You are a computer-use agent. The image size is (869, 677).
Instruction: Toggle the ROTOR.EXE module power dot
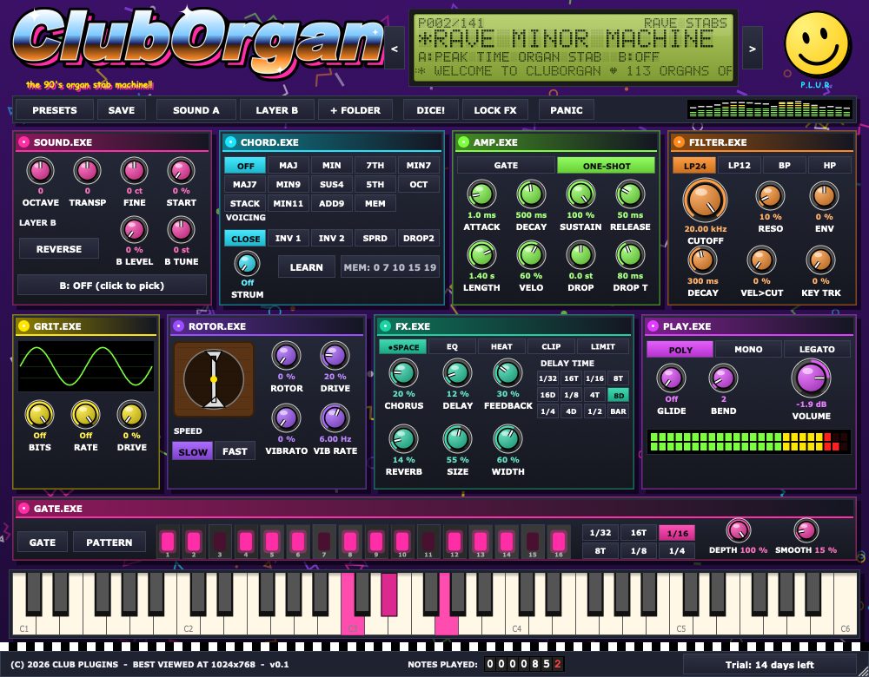178,326
